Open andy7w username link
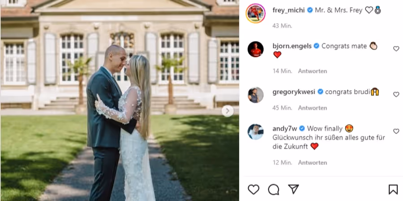This screenshot has height=201, width=403. click(285, 129)
